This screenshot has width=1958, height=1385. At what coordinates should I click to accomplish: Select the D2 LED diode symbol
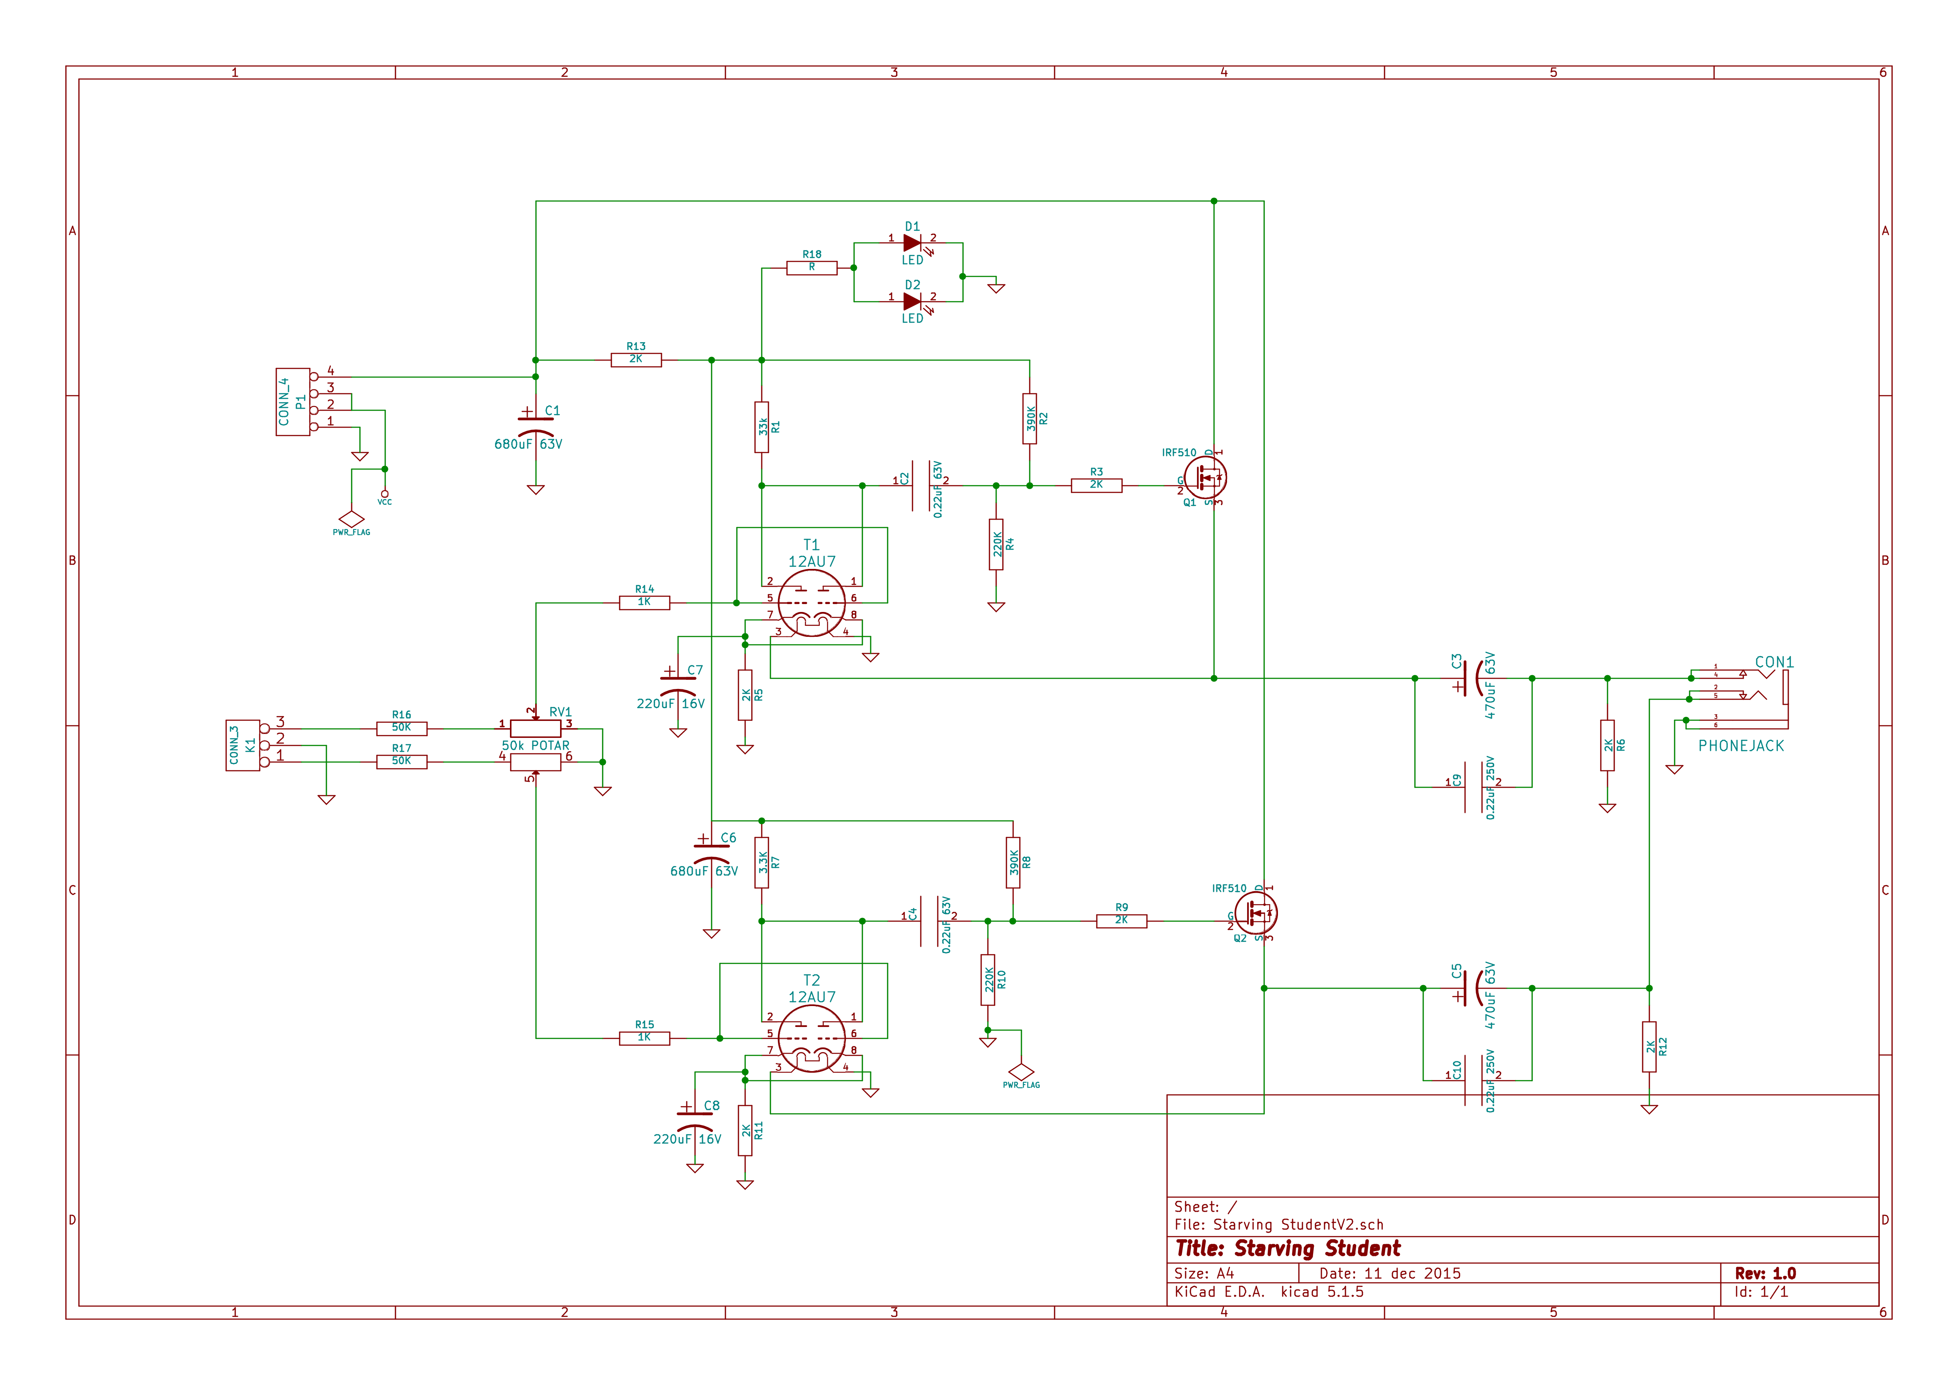(x=912, y=302)
